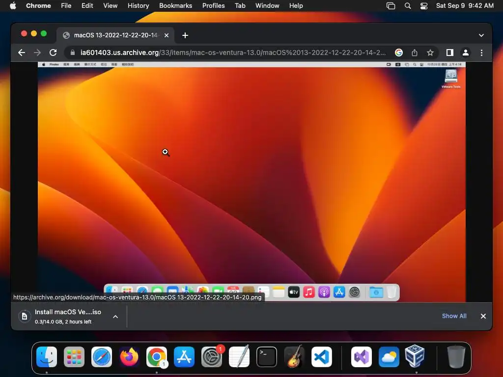Click the Chrome icon in the Dock
The image size is (503, 377).
pyautogui.click(x=157, y=357)
